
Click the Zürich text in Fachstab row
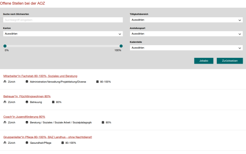pos(11,82)
